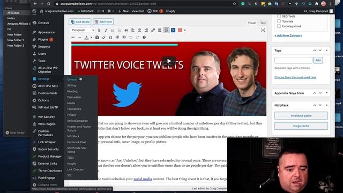The image size is (343, 193).
Task: Insert special character omega icon
Action: click(x=111, y=38)
